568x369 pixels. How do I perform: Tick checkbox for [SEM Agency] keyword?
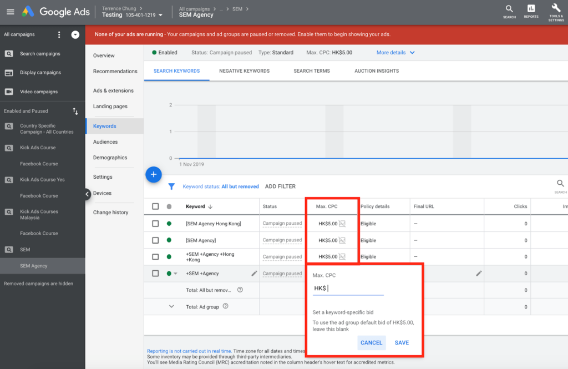pyautogui.click(x=155, y=240)
